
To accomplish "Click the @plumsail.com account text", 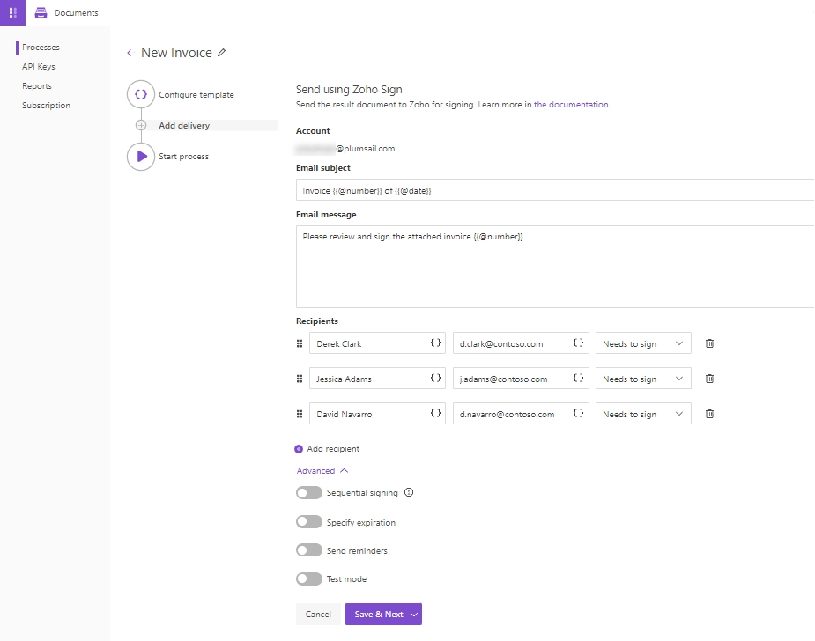I will (366, 149).
